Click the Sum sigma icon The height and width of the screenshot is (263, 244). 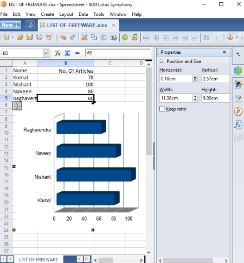click(x=67, y=53)
